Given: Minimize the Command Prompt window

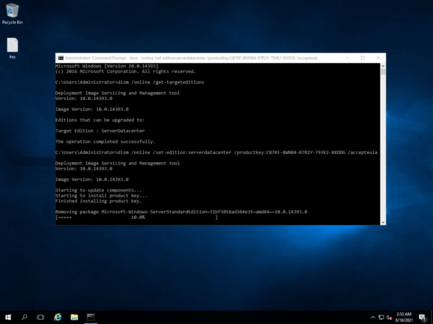Looking at the screenshot, I should (347, 58).
